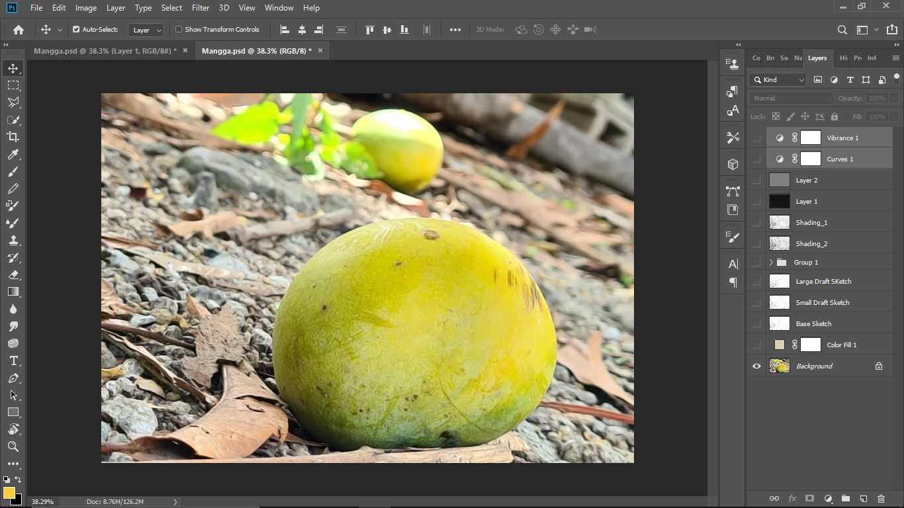Switch to first Mangga.psd Layer 1 tab
The width and height of the screenshot is (904, 508).
106,51
